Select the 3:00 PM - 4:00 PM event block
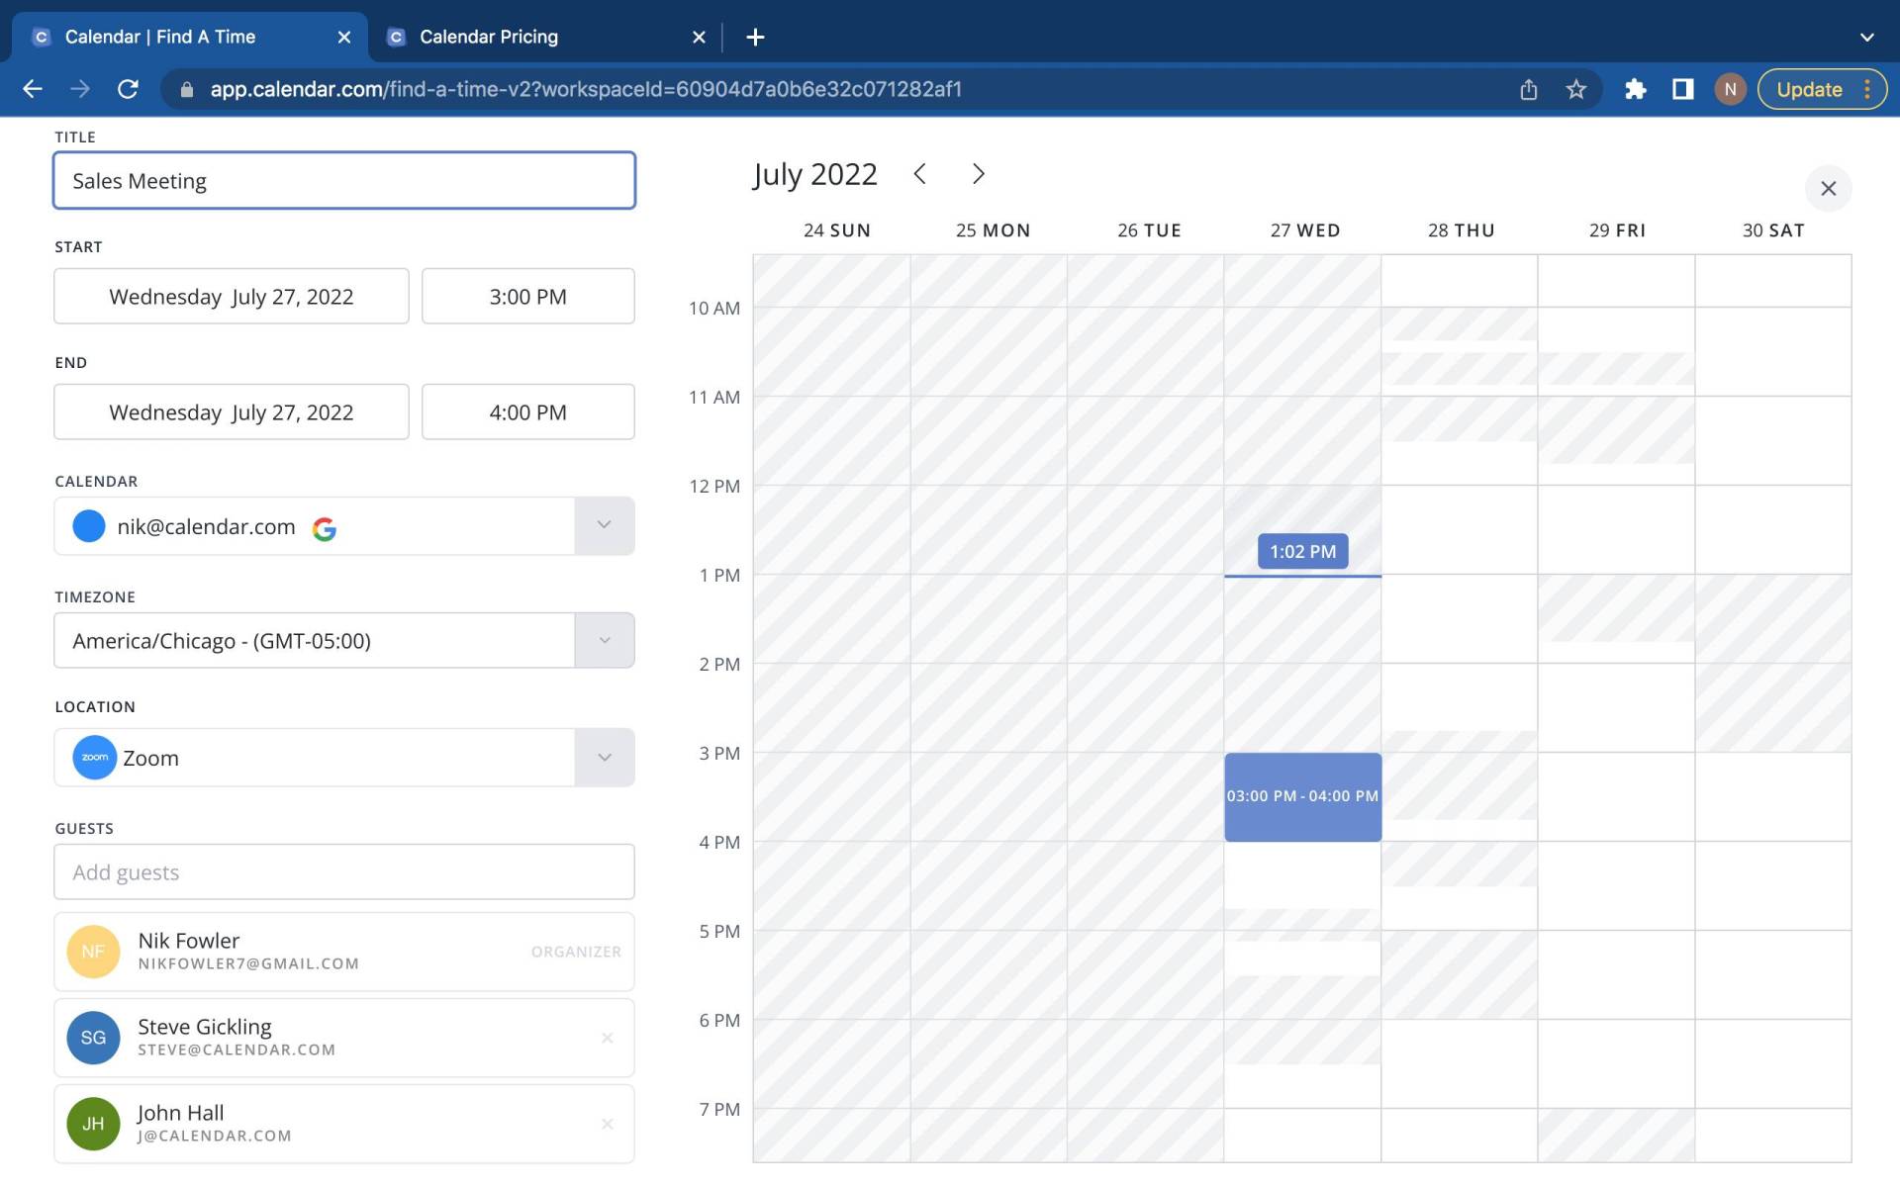 [1302, 796]
